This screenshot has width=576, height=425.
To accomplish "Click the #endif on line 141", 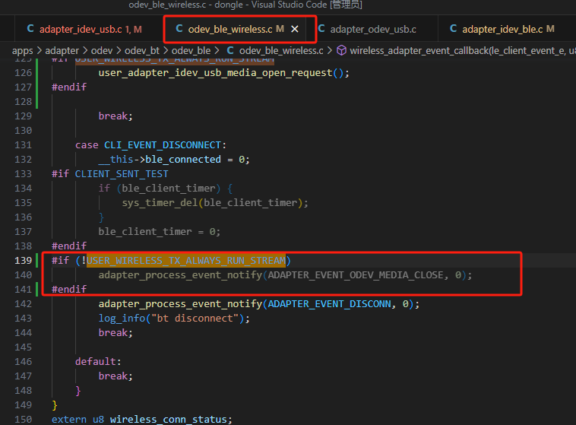I will point(69,290).
